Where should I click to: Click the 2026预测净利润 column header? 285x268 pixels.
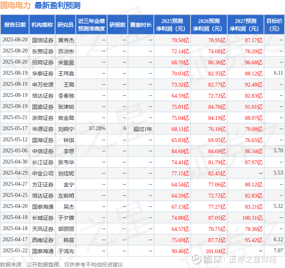tap(209, 25)
